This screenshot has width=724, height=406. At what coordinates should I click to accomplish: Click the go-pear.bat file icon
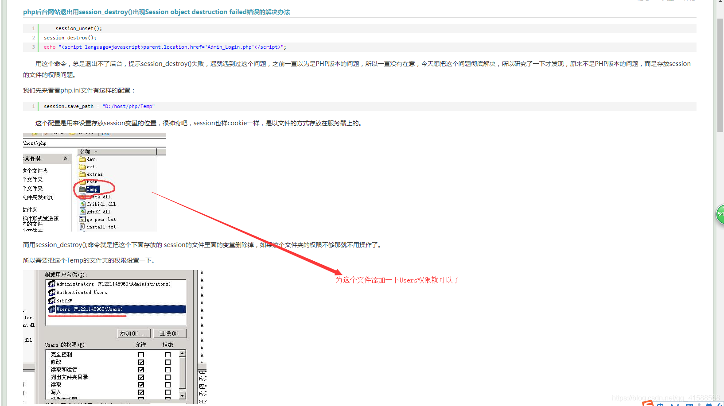pos(82,219)
